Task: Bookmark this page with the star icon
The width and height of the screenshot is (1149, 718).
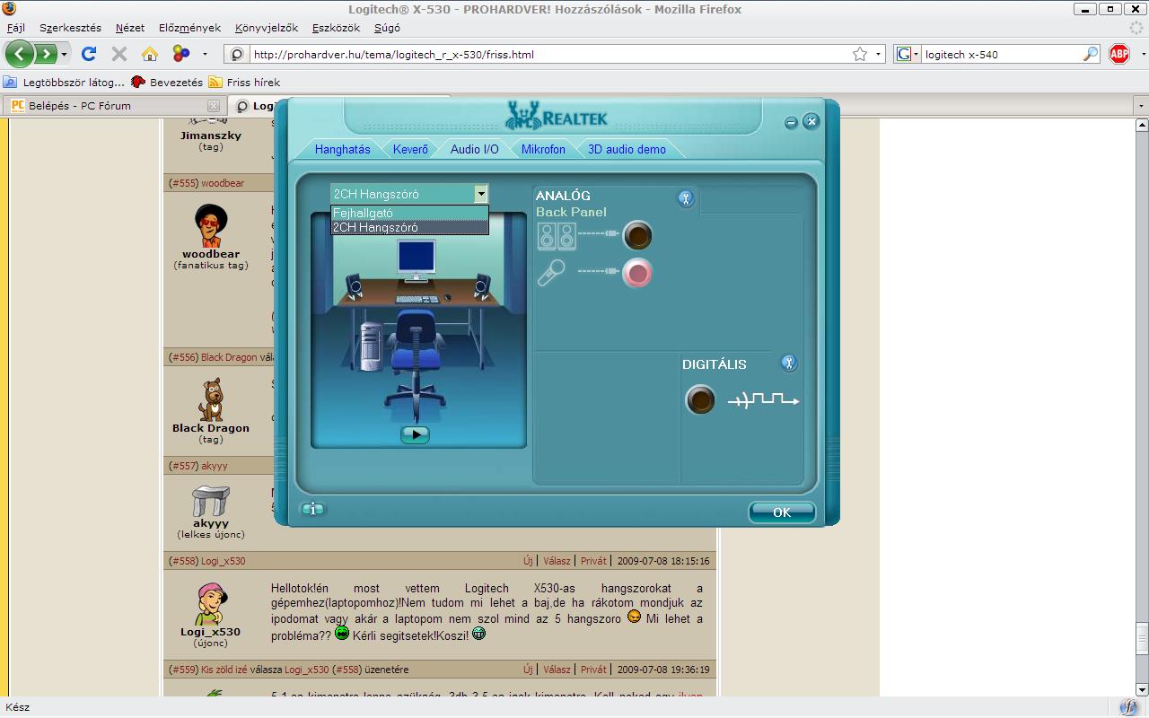Action: point(860,54)
